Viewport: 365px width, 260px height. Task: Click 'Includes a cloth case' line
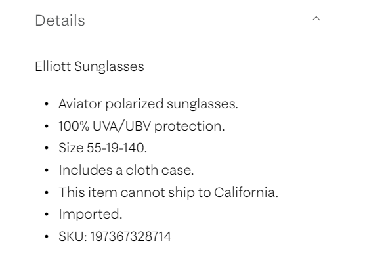pyautogui.click(x=126, y=170)
